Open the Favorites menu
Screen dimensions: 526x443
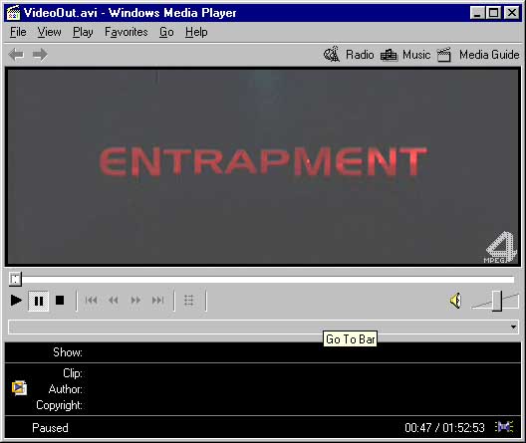point(127,32)
